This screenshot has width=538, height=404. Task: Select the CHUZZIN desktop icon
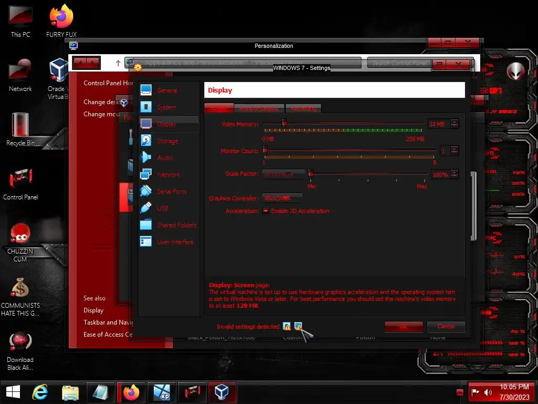[20, 242]
